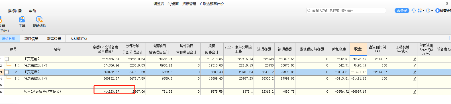The height and width of the screenshot is (104, 451).
Task: Click the 名称 column header
Action: click(x=57, y=49)
